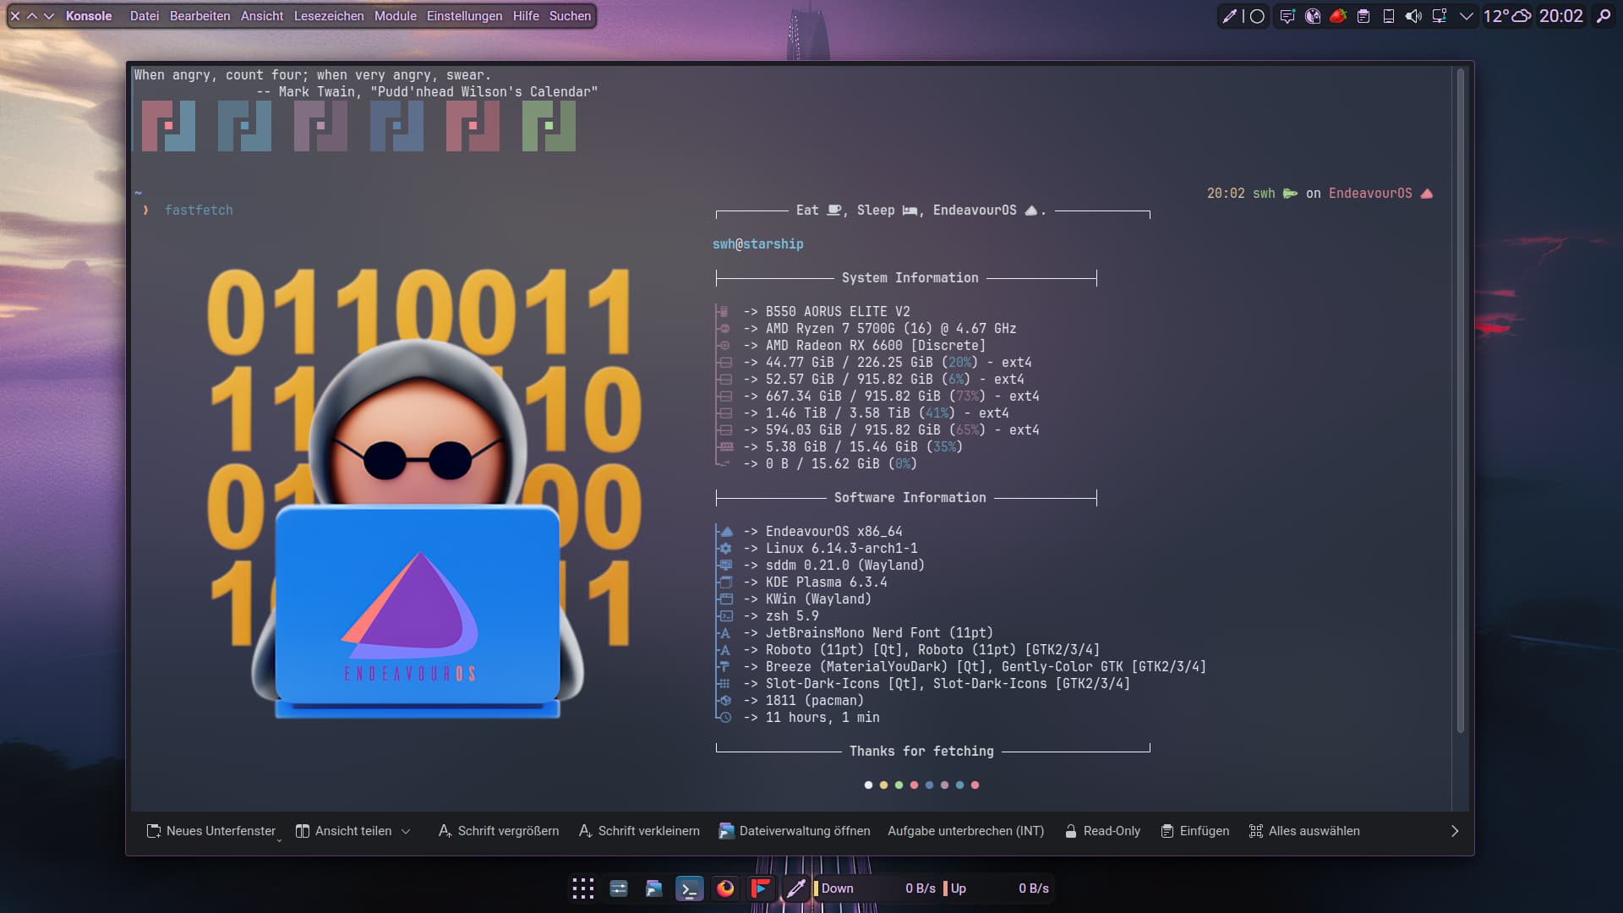Launch Firefox from the dock
1623x913 pixels.
coord(725,888)
